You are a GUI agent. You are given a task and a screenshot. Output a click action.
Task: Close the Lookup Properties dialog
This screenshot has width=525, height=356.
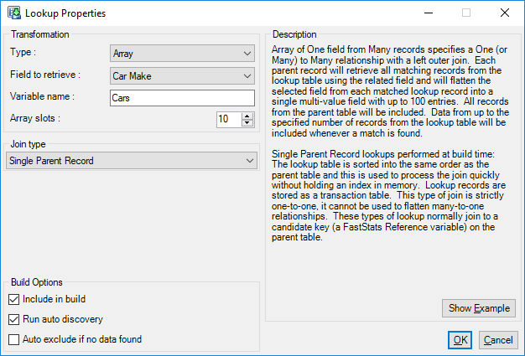(505, 13)
